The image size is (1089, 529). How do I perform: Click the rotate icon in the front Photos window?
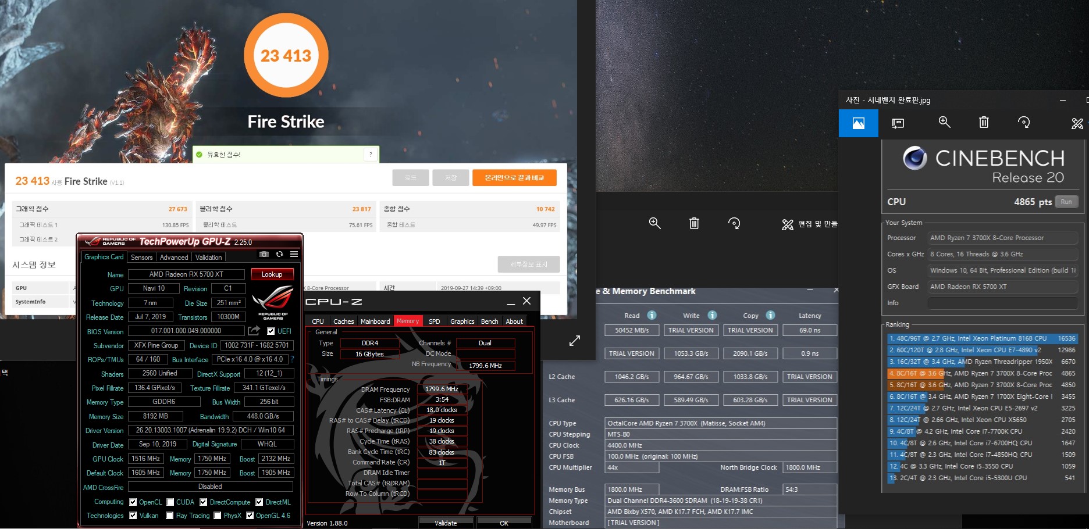(x=1024, y=122)
